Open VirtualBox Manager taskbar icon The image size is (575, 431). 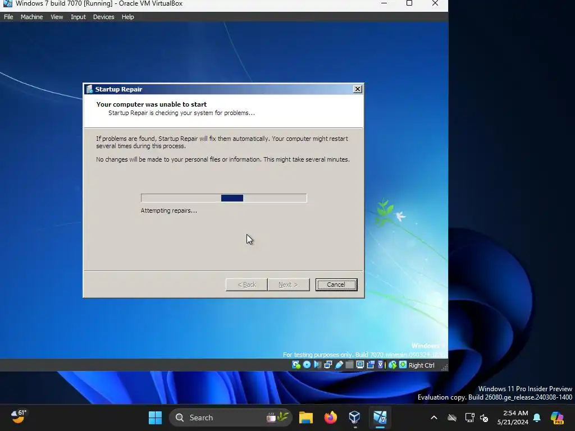click(355, 418)
